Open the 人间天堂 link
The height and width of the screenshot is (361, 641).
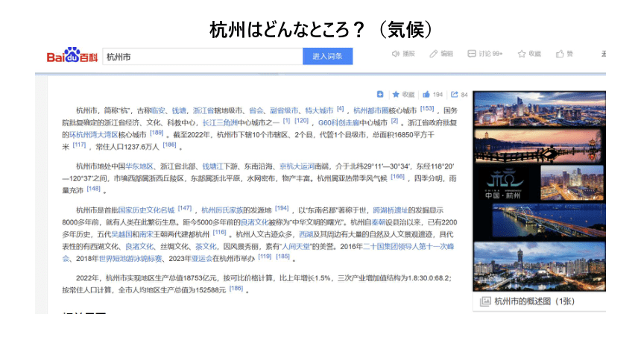point(295,246)
